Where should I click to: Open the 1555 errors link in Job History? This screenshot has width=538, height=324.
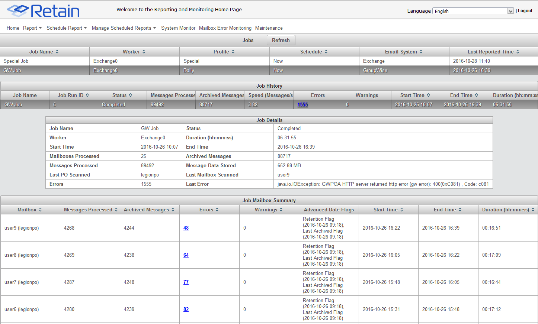[x=302, y=105]
